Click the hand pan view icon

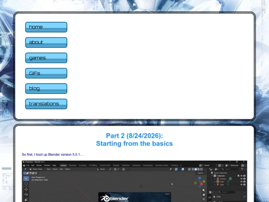(204, 195)
